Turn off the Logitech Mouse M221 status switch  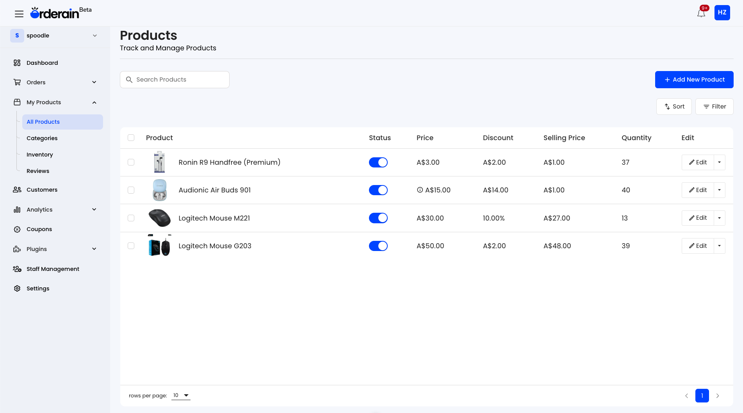point(378,218)
